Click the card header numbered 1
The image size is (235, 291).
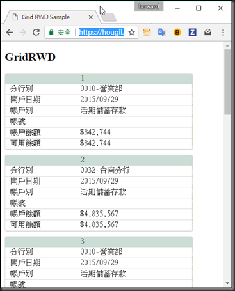[x=99, y=78]
